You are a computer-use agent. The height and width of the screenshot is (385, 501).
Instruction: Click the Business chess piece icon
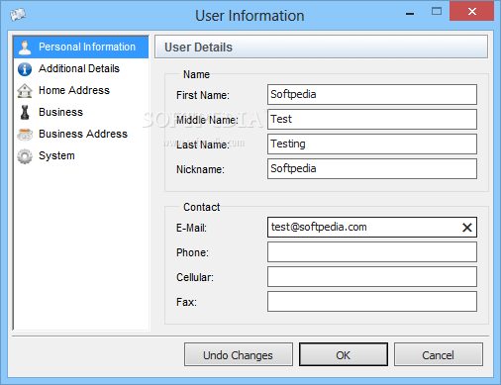25,113
